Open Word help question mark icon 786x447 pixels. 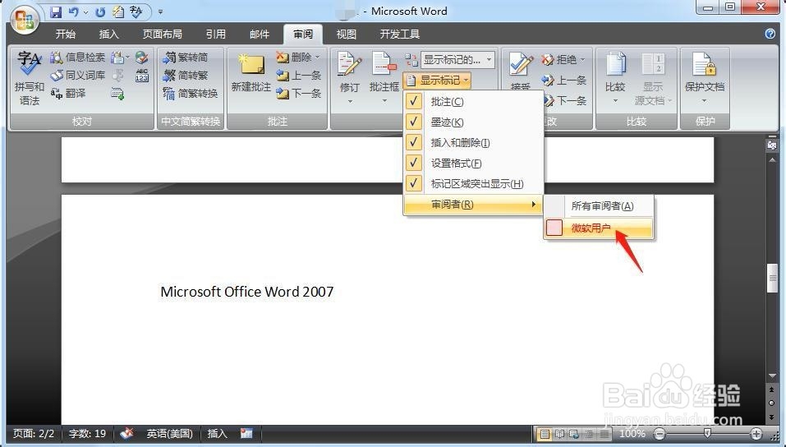coord(770,34)
